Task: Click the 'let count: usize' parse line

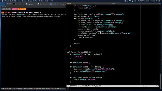Action: [x=97, y=27]
